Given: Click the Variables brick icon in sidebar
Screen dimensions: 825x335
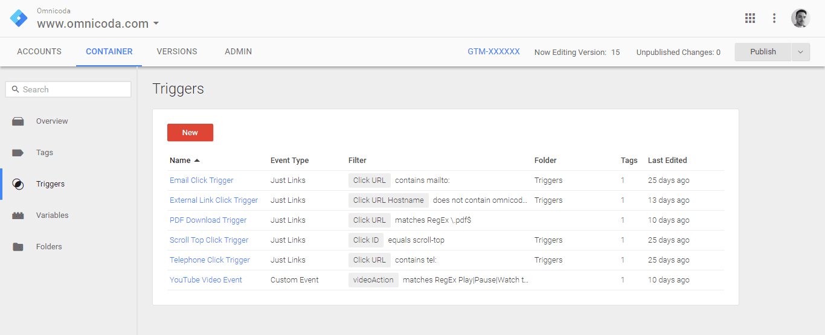Looking at the screenshot, I should (x=18, y=215).
